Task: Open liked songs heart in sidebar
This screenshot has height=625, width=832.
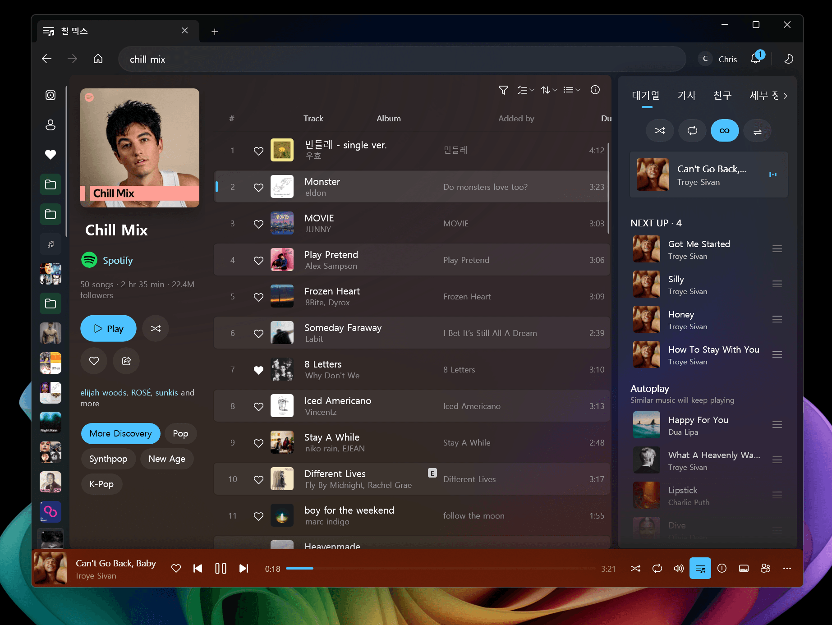Action: pos(51,154)
